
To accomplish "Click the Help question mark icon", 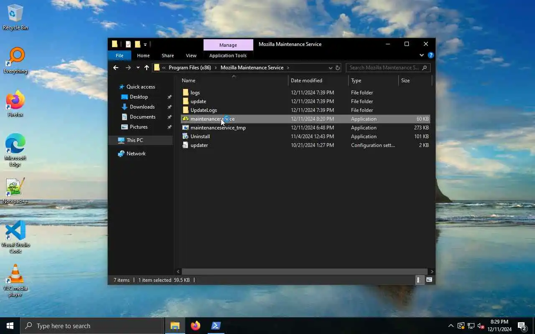I will 431,55.
